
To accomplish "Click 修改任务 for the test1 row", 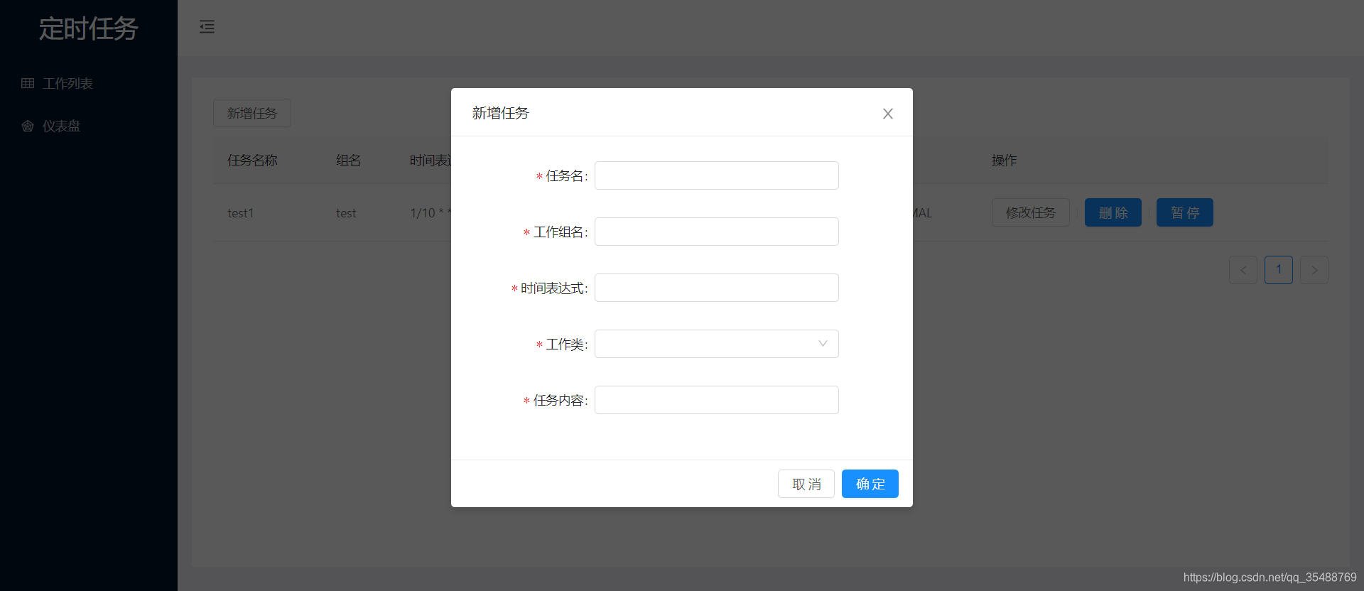I will (x=1031, y=212).
